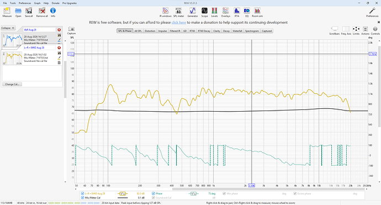Select the L+R+SMID measurement thumbnail
381x205 pixels.
click(12, 58)
